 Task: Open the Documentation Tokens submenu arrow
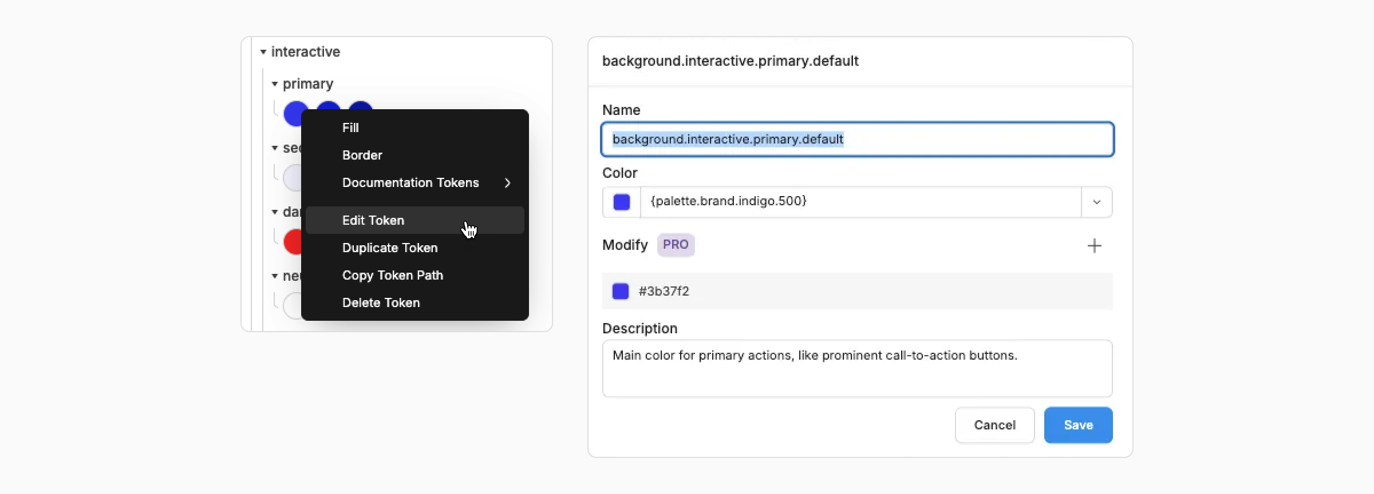tap(507, 183)
